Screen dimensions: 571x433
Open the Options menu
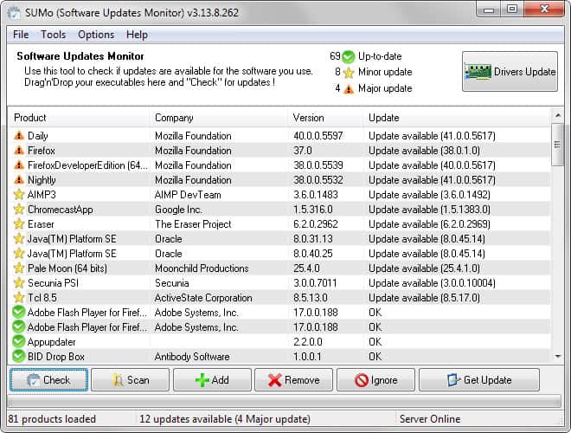[96, 35]
